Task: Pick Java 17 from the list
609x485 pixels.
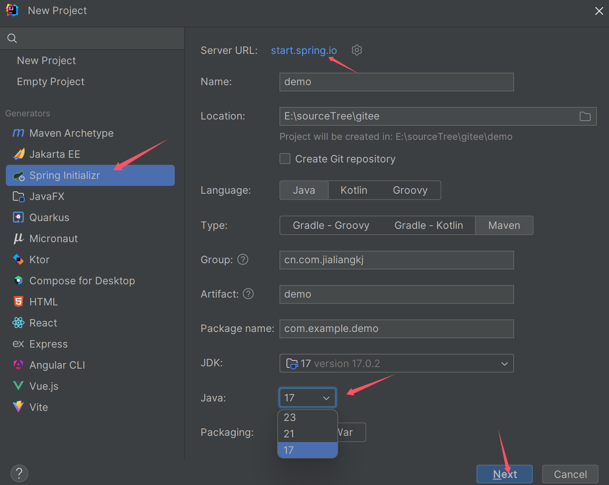Action: pos(308,450)
